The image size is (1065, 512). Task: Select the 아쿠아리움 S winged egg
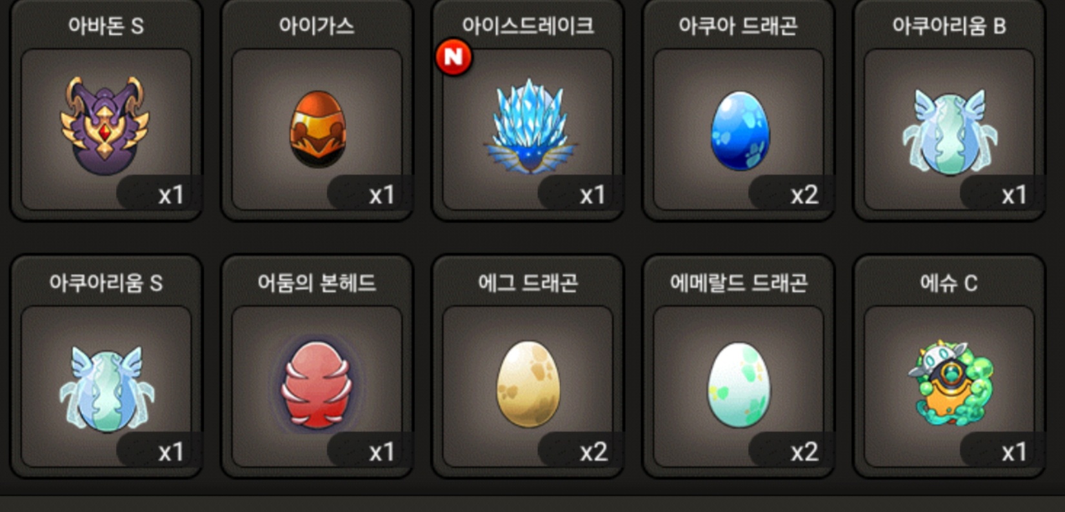pos(106,389)
